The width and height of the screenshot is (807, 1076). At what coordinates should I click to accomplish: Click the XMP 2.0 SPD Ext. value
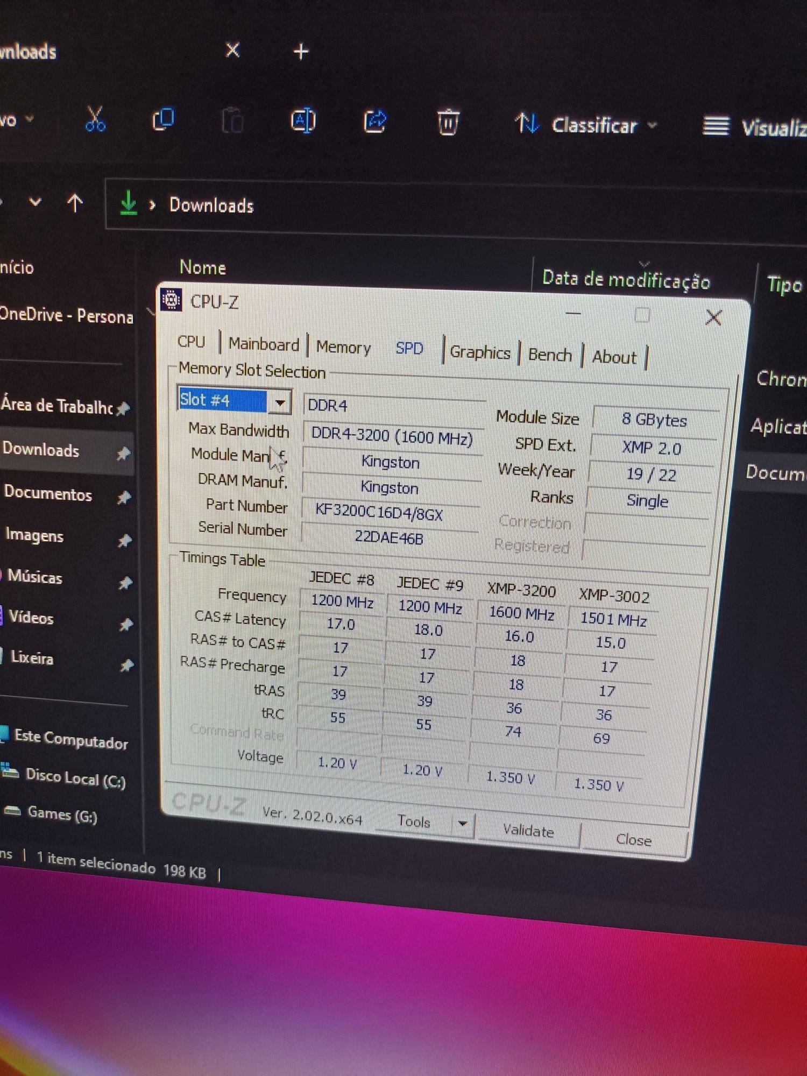(x=652, y=448)
